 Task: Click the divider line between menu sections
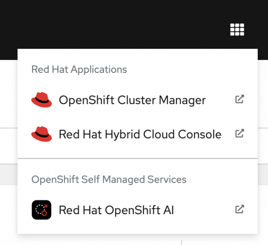[138, 158]
